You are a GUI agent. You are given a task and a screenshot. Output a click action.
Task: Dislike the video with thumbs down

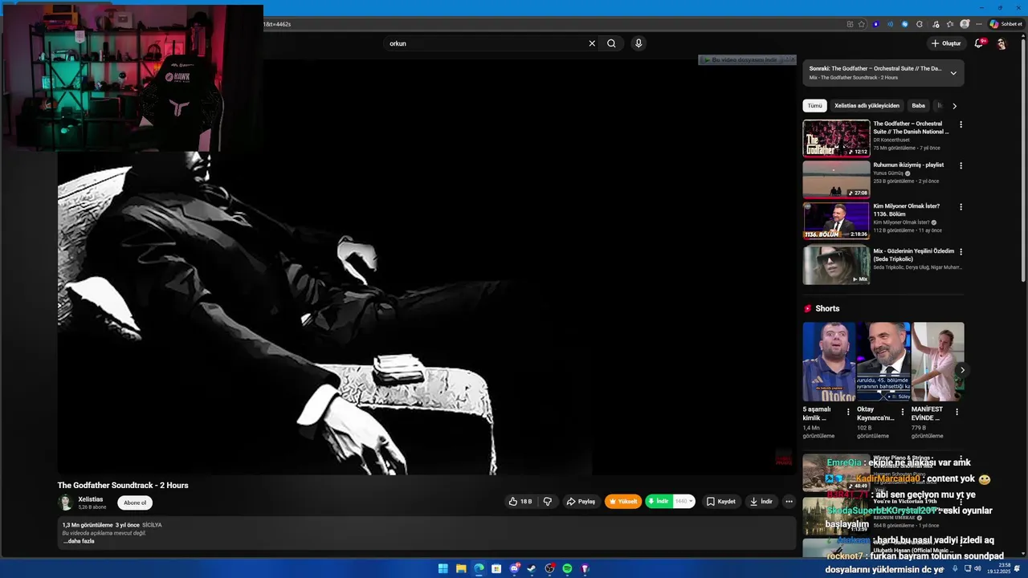click(x=548, y=502)
